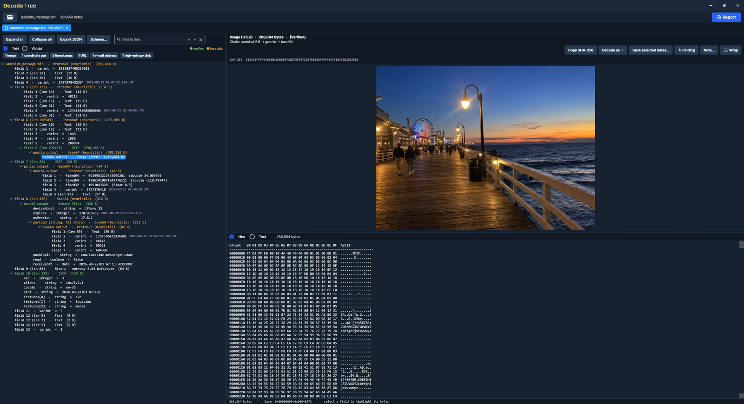Open the Decode as dropdown
The image size is (744, 404).
point(612,50)
